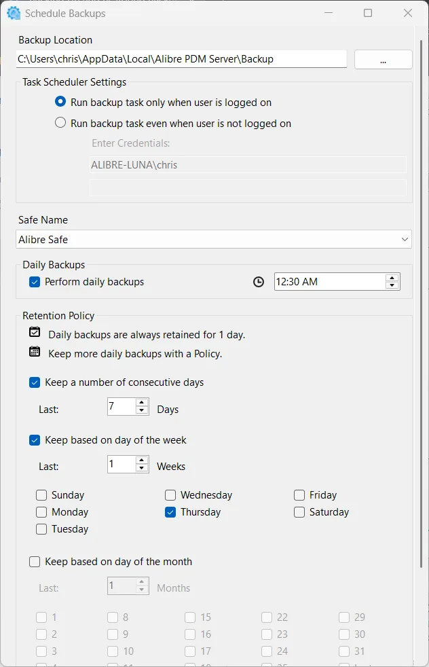
Task: Click the calendar-check icon for daily retention
Action: (x=35, y=331)
